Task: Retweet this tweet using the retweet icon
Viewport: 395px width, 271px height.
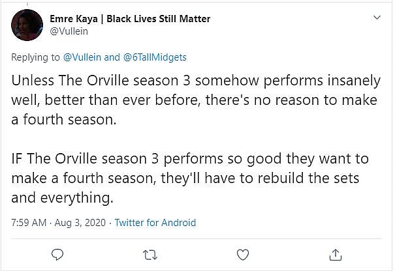Action: (150, 253)
